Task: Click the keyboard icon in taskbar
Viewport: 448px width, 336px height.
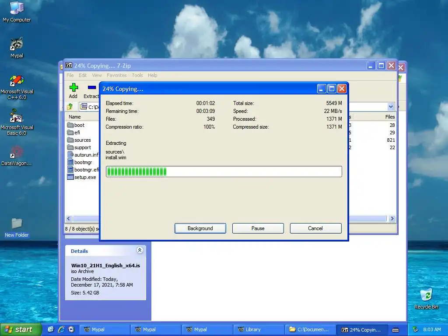Action: click(x=395, y=330)
